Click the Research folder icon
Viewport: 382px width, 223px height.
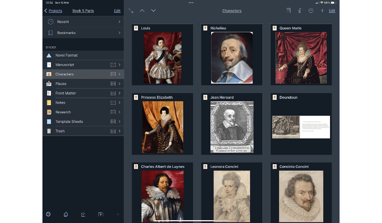click(49, 112)
